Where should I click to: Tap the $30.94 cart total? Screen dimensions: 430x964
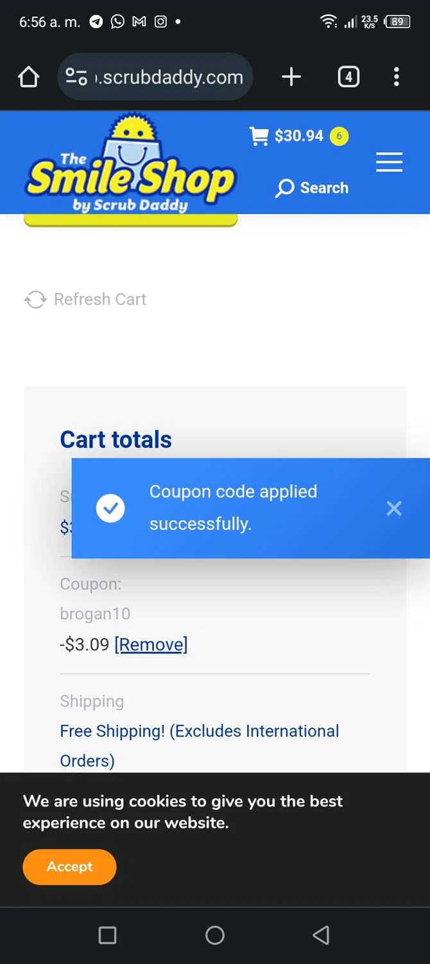point(299,136)
